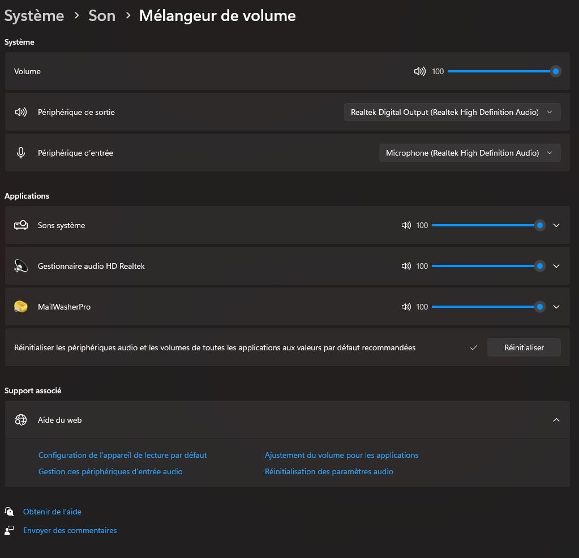The height and width of the screenshot is (558, 579).
Task: Click the Gestionnaire audio HD Realtek slider
Action: [488, 266]
